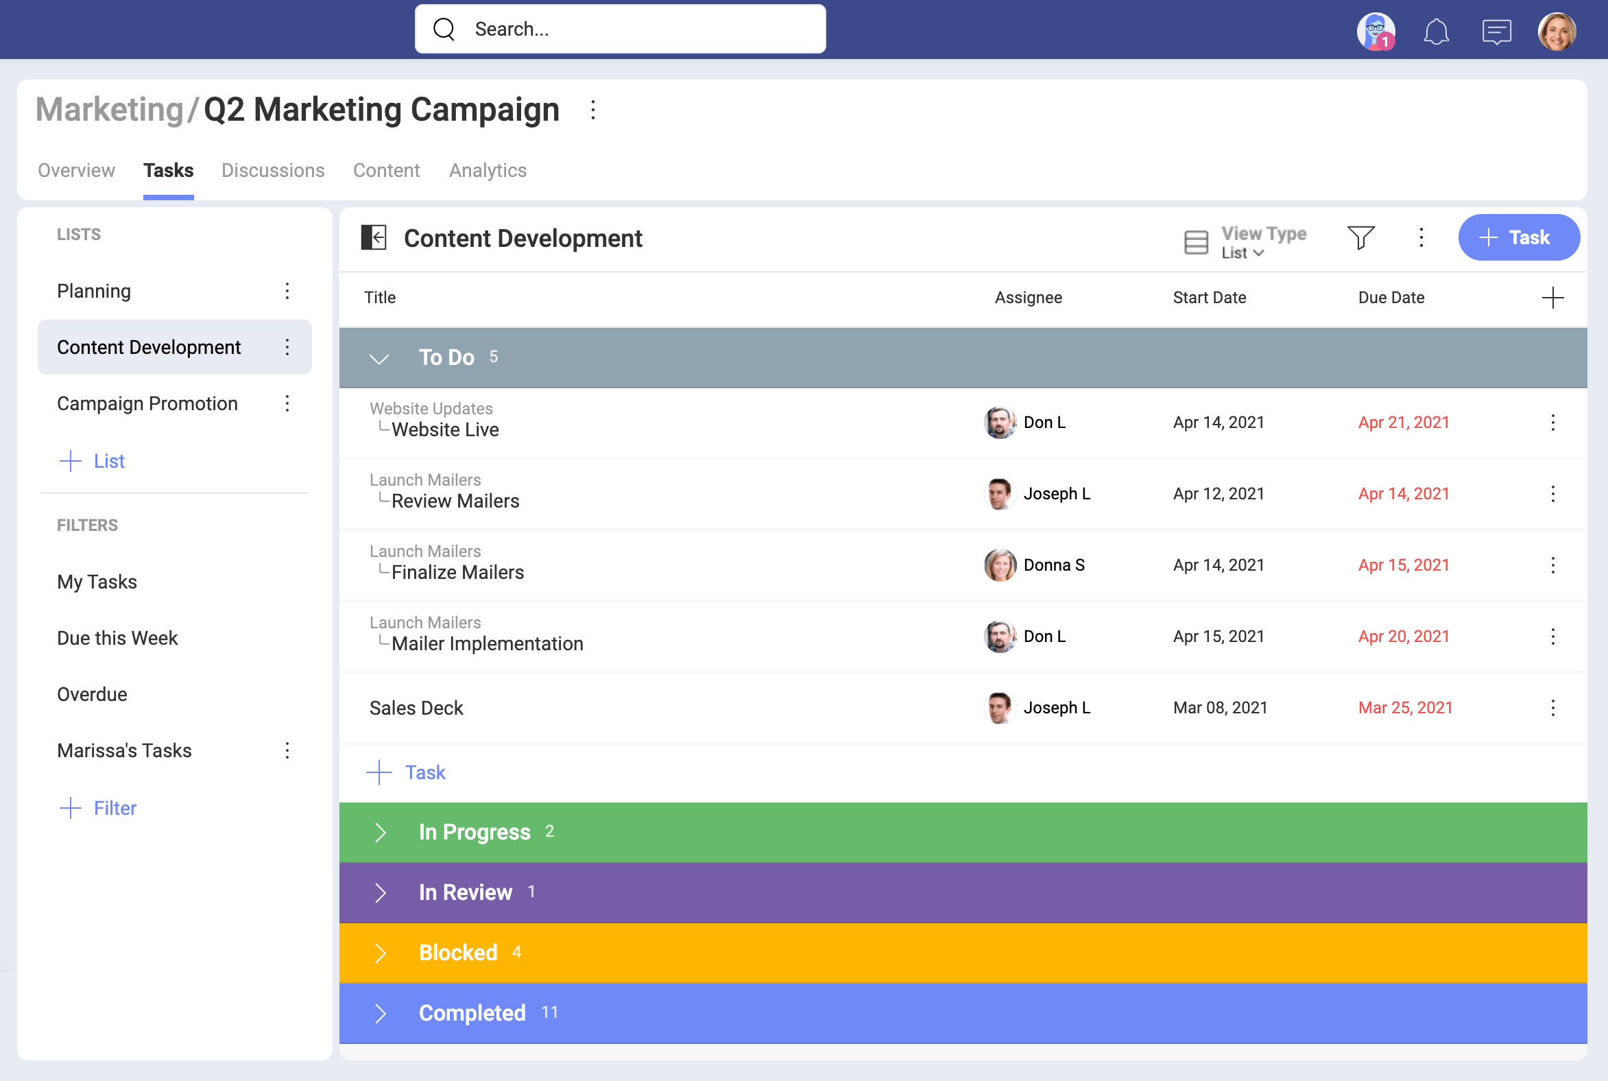This screenshot has width=1608, height=1081.
Task: Expand the Blocked section
Action: pos(381,953)
